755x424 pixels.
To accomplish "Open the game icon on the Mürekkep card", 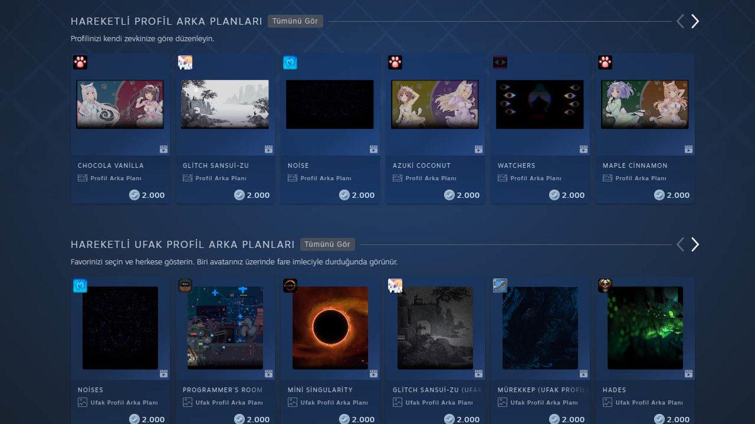I will click(500, 286).
